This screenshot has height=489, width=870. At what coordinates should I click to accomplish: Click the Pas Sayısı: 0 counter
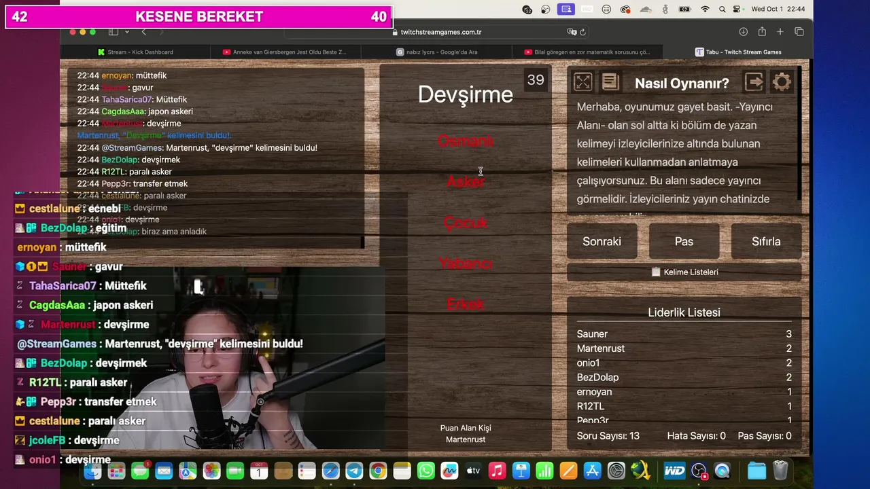click(765, 436)
